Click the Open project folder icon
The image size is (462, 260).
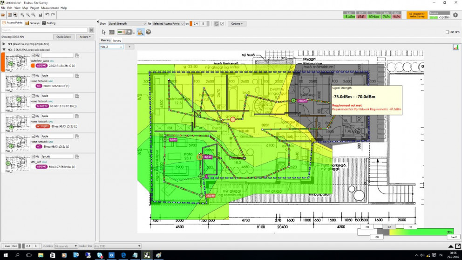point(3,15)
